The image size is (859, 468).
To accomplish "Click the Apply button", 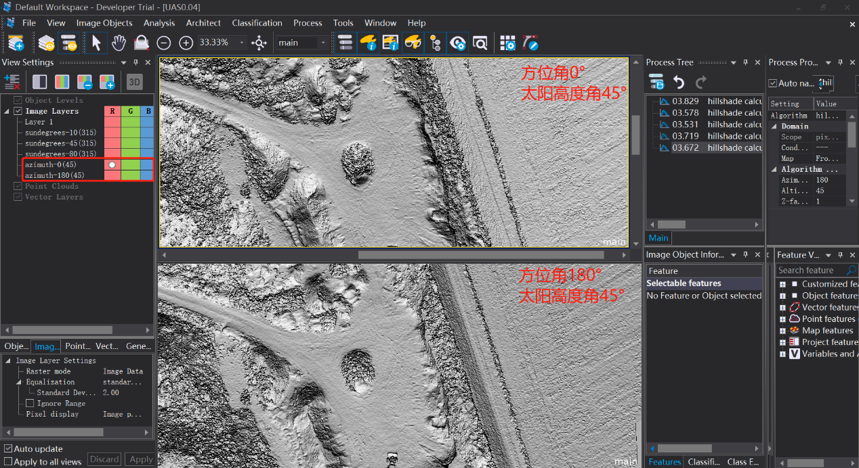I will point(141,459).
